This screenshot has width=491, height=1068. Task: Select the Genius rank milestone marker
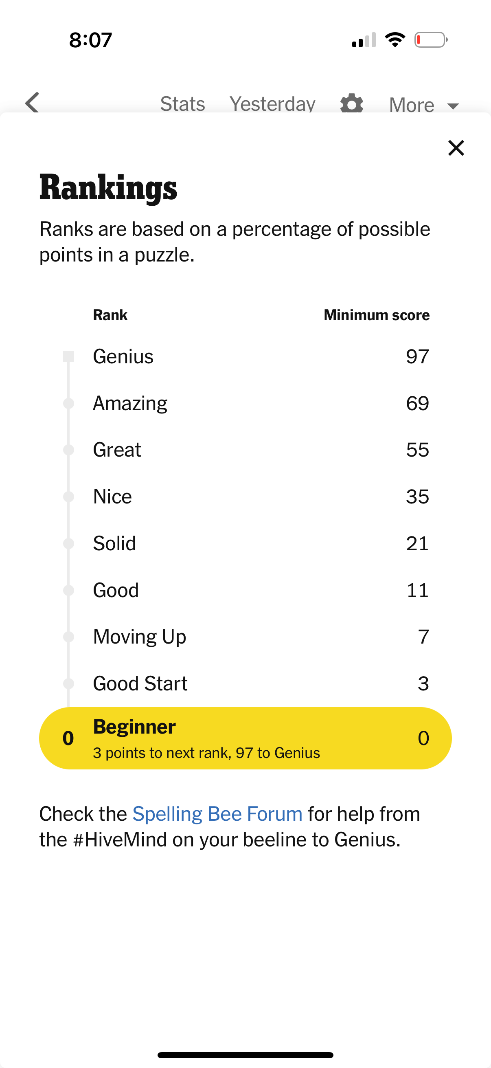(68, 356)
